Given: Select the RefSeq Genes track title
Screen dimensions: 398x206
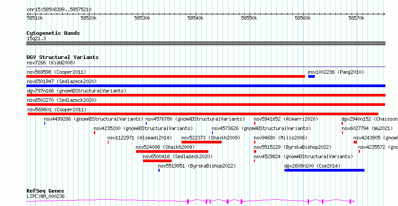Looking at the screenshot, I should point(46,191).
